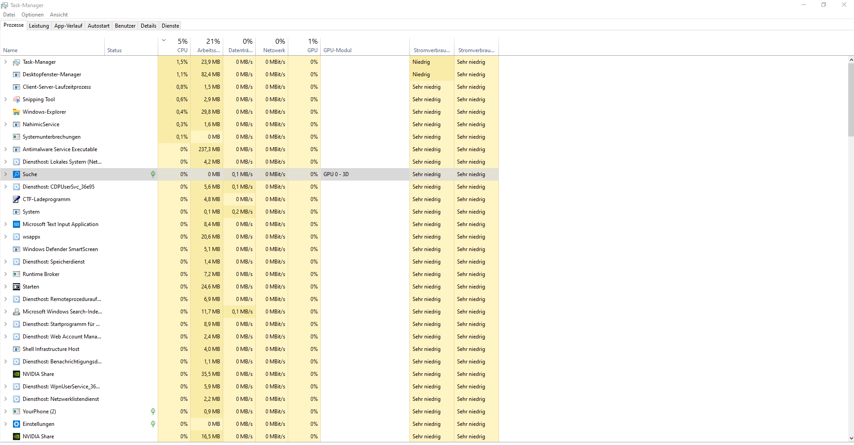This screenshot has height=445, width=854.
Task: Sort processes by Name column
Action: tap(53, 45)
